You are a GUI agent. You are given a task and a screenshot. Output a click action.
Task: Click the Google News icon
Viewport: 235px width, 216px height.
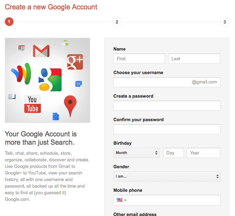(21, 48)
